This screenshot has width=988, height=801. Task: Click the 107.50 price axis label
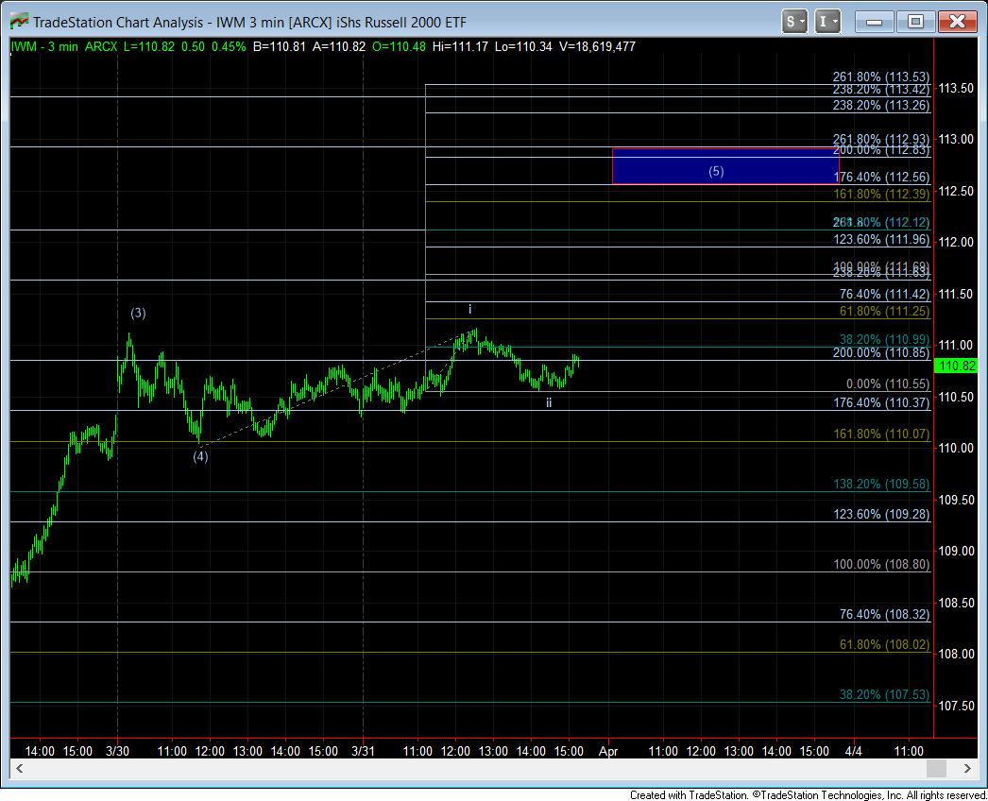[x=956, y=706]
